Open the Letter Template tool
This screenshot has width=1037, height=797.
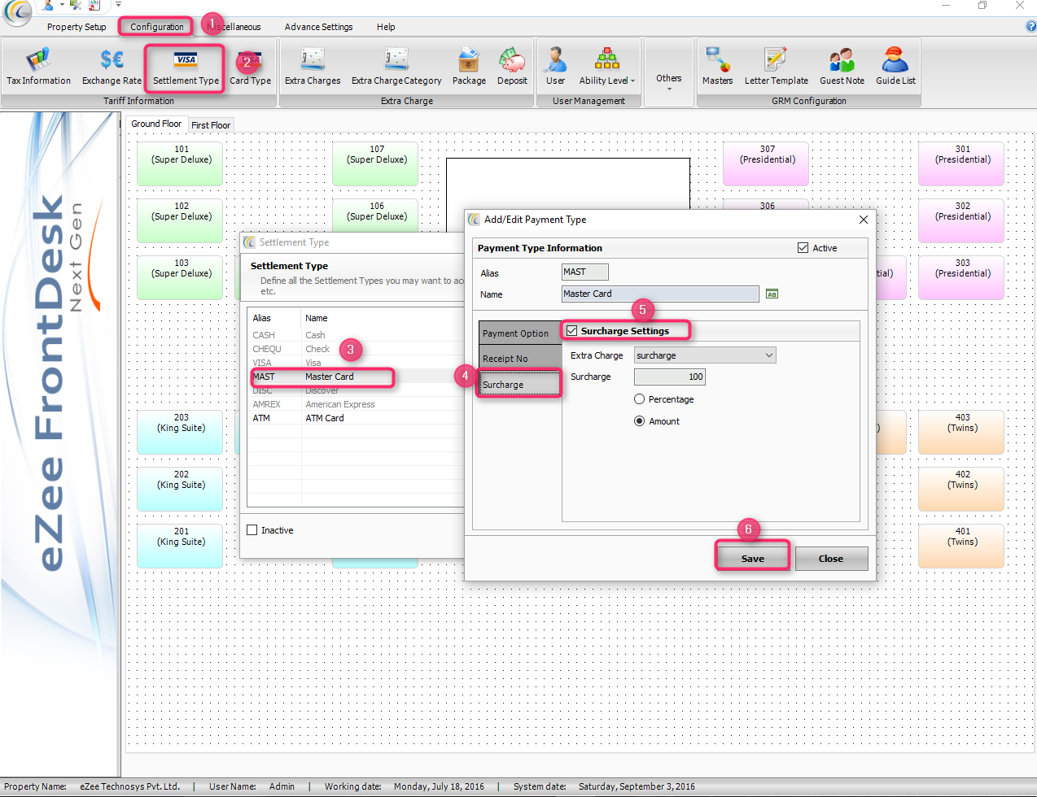tap(776, 67)
